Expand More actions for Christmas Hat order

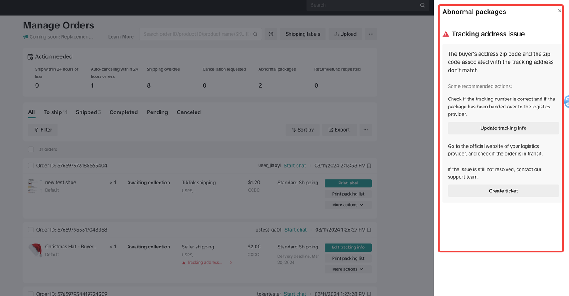tap(348, 269)
